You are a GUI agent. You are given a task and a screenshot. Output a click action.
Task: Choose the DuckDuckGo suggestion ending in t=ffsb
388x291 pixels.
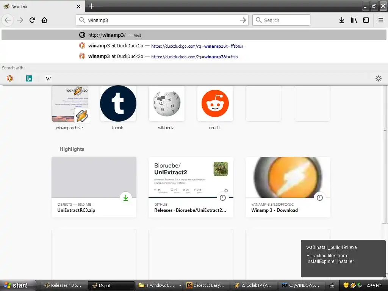[194, 56]
